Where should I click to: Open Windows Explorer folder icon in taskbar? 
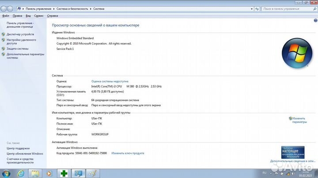coord(35,174)
